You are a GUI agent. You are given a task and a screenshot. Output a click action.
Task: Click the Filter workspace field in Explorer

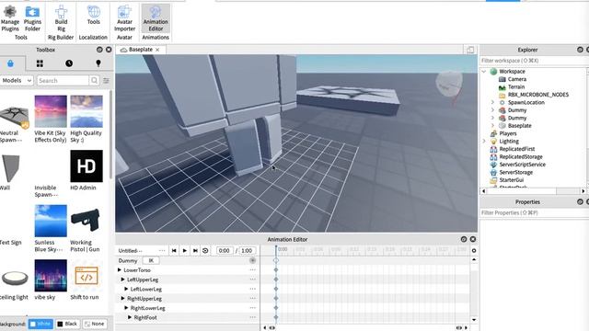[534, 61]
